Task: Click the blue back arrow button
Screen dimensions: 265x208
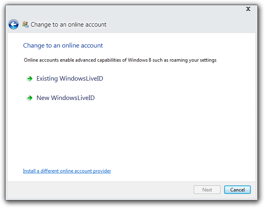Action: pyautogui.click(x=13, y=25)
